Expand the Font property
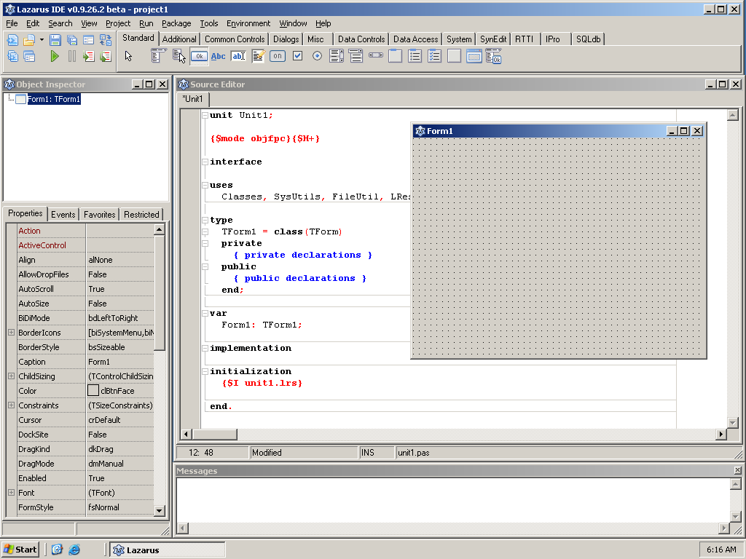This screenshot has width=746, height=559. click(x=12, y=493)
